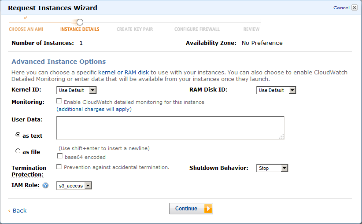The height and width of the screenshot is (224, 362).
Task: Click the checkmark above Choose an AMI
Action: pyautogui.click(x=26, y=18)
